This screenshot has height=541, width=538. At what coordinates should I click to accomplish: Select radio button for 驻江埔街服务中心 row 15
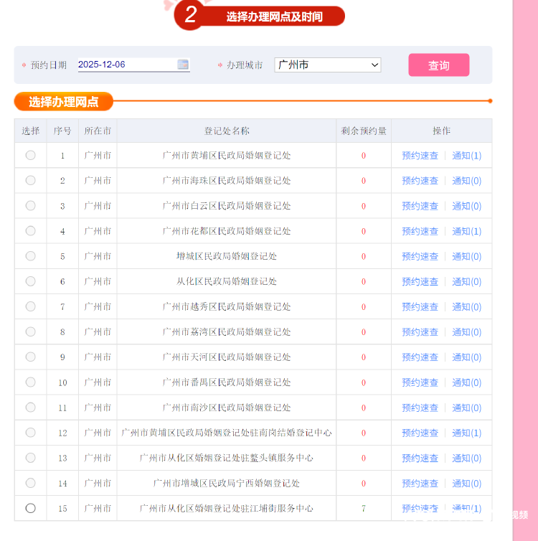[x=30, y=508]
